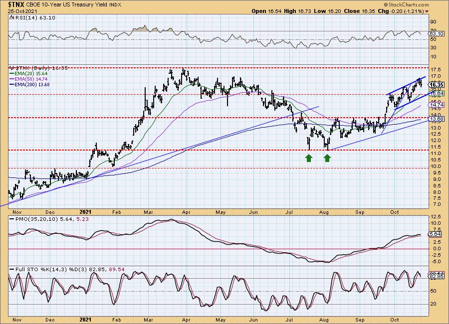This screenshot has width=449, height=324.
Task: Select the CBOE 10-Year US Treasury Yield title
Action: (x=67, y=5)
